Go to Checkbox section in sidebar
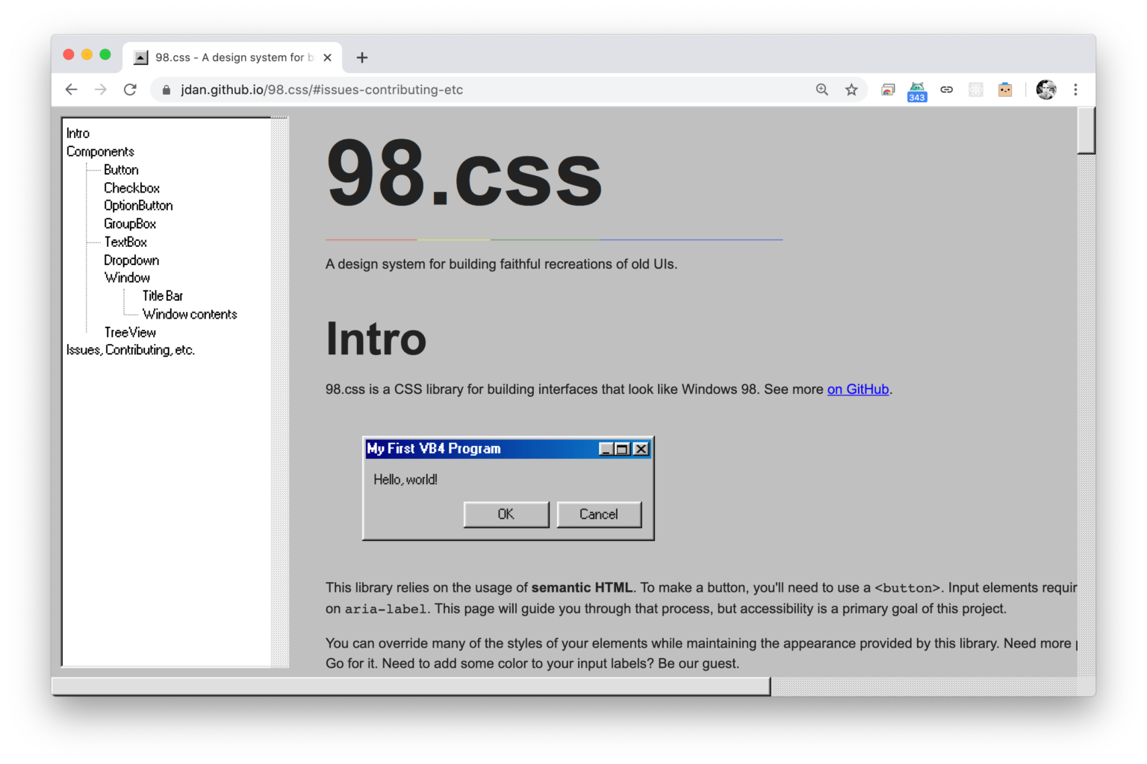Viewport: 1147px width, 764px height. (131, 188)
